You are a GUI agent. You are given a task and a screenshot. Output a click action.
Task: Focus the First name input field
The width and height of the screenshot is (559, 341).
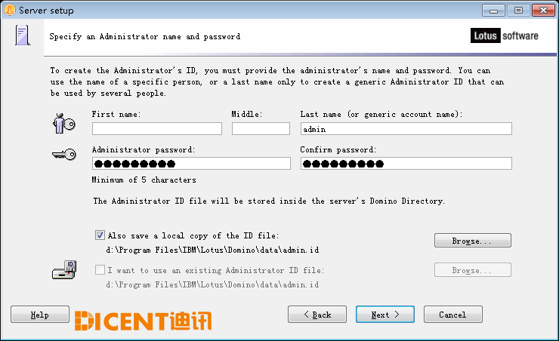click(x=157, y=128)
